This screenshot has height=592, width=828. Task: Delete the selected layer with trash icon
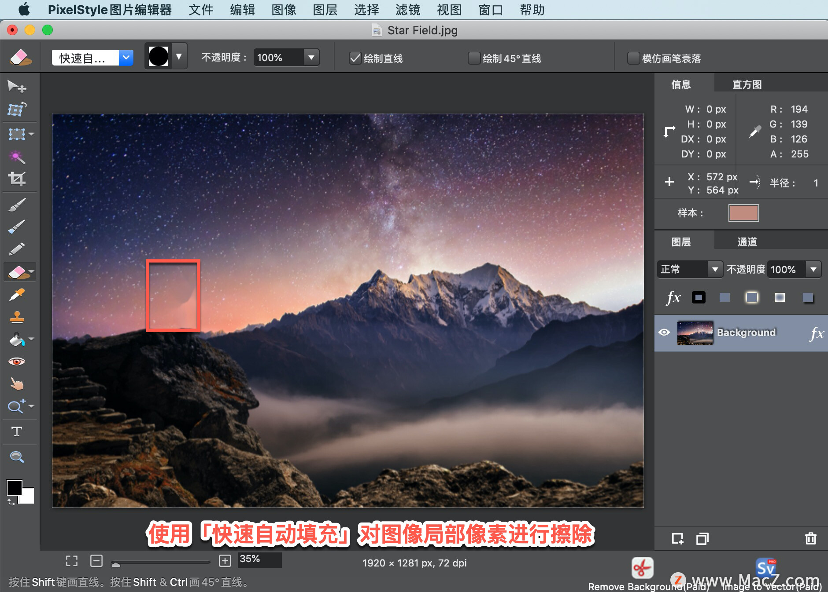(811, 538)
